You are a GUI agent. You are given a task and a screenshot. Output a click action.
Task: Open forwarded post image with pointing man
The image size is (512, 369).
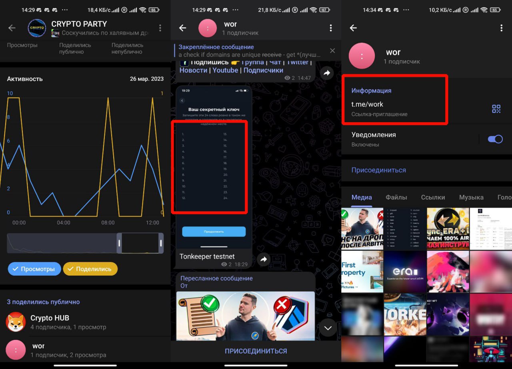tap(246, 316)
